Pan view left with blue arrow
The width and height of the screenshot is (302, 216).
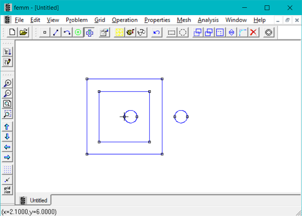tap(7, 147)
